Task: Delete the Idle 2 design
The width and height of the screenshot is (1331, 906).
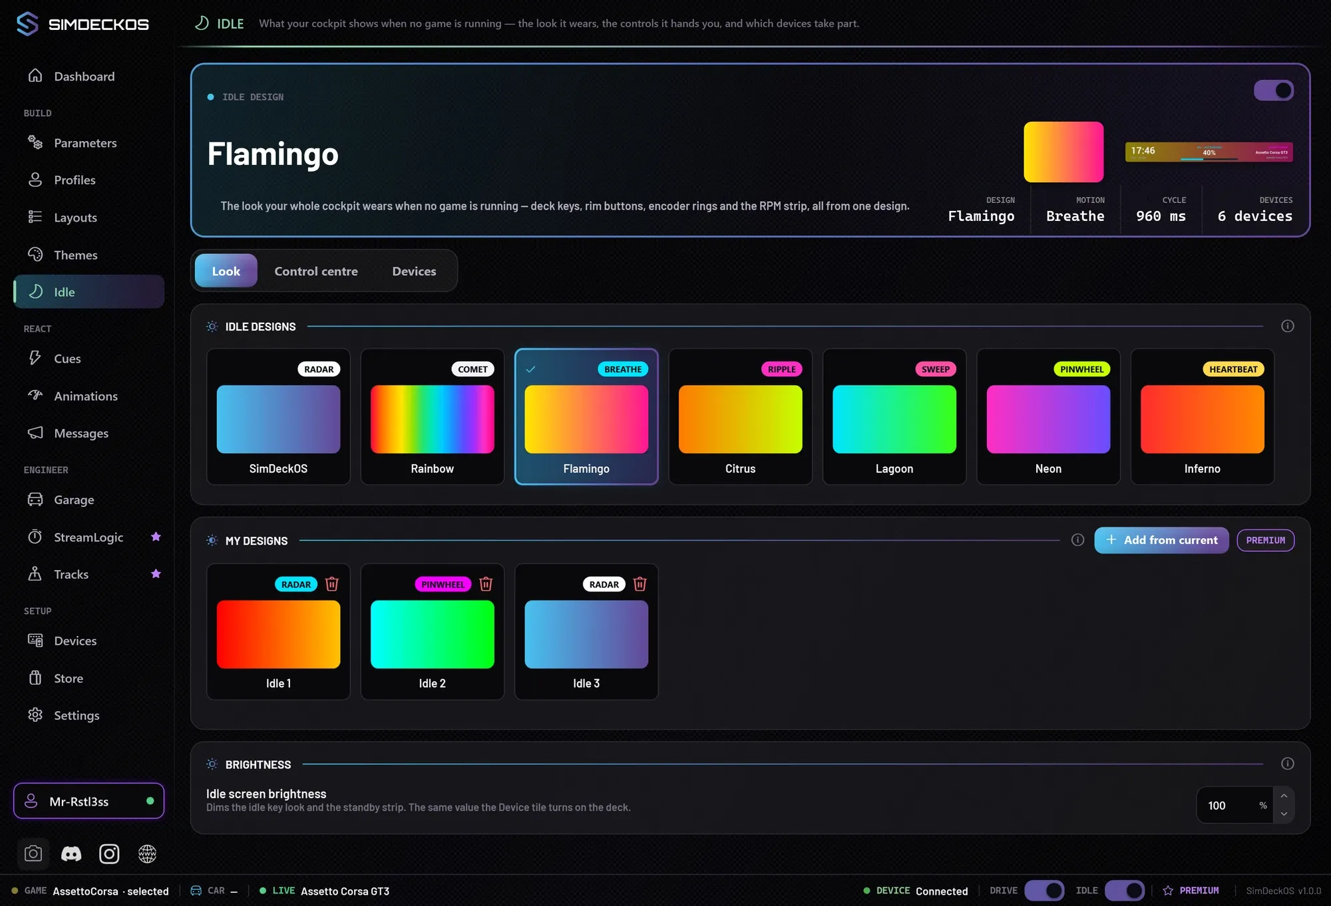Action: tap(486, 584)
